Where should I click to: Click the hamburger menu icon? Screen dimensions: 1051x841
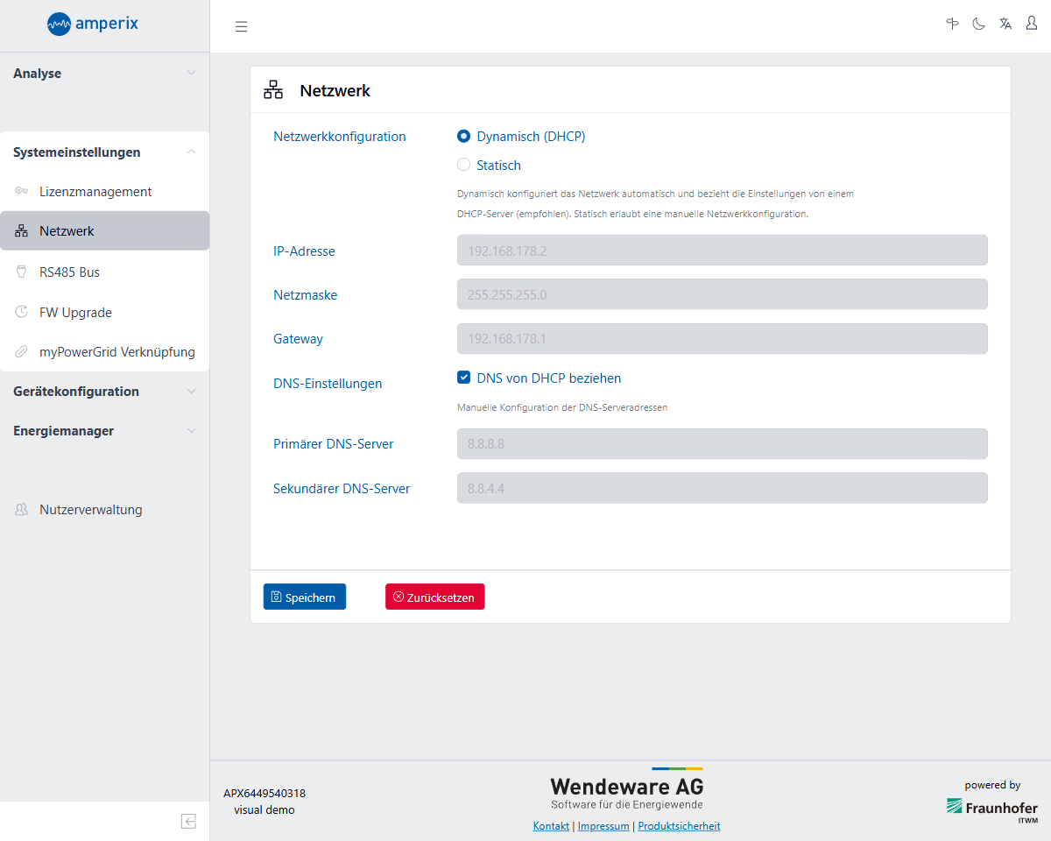point(242,26)
